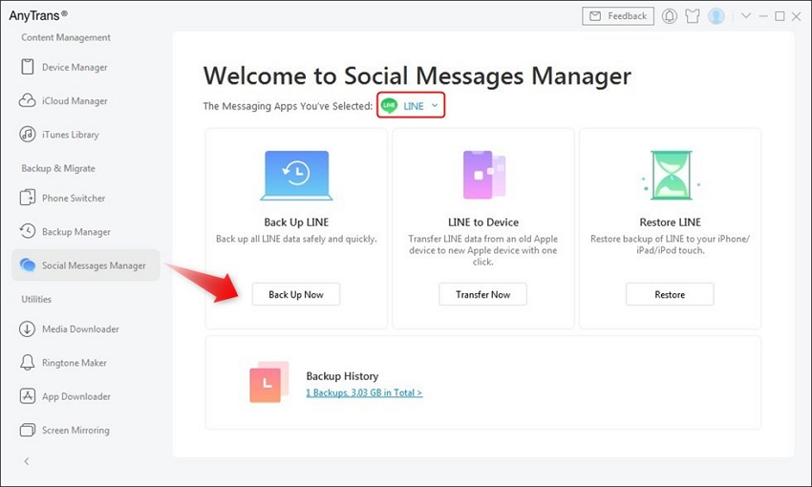Click the Media Downloader arrow icon
This screenshot has height=487, width=812.
click(28, 328)
